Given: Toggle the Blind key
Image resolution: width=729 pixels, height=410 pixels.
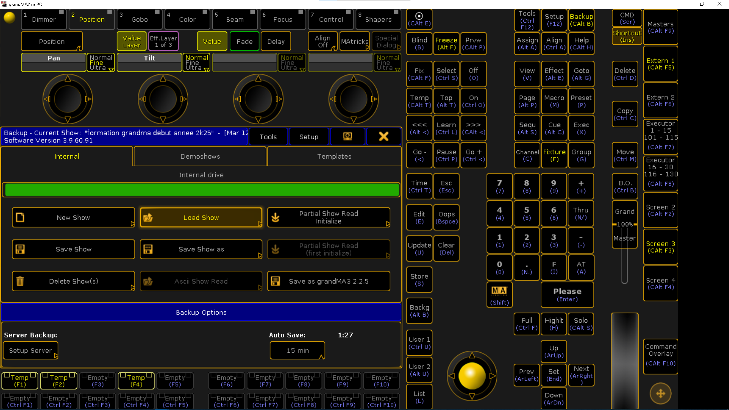Looking at the screenshot, I should pyautogui.click(x=419, y=44).
